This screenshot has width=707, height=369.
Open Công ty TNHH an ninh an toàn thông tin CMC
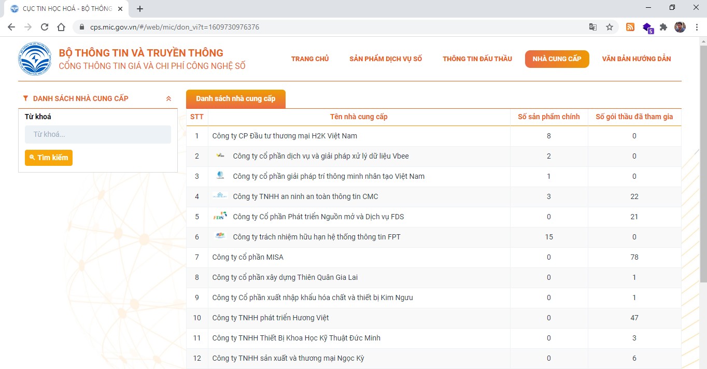[x=306, y=196]
